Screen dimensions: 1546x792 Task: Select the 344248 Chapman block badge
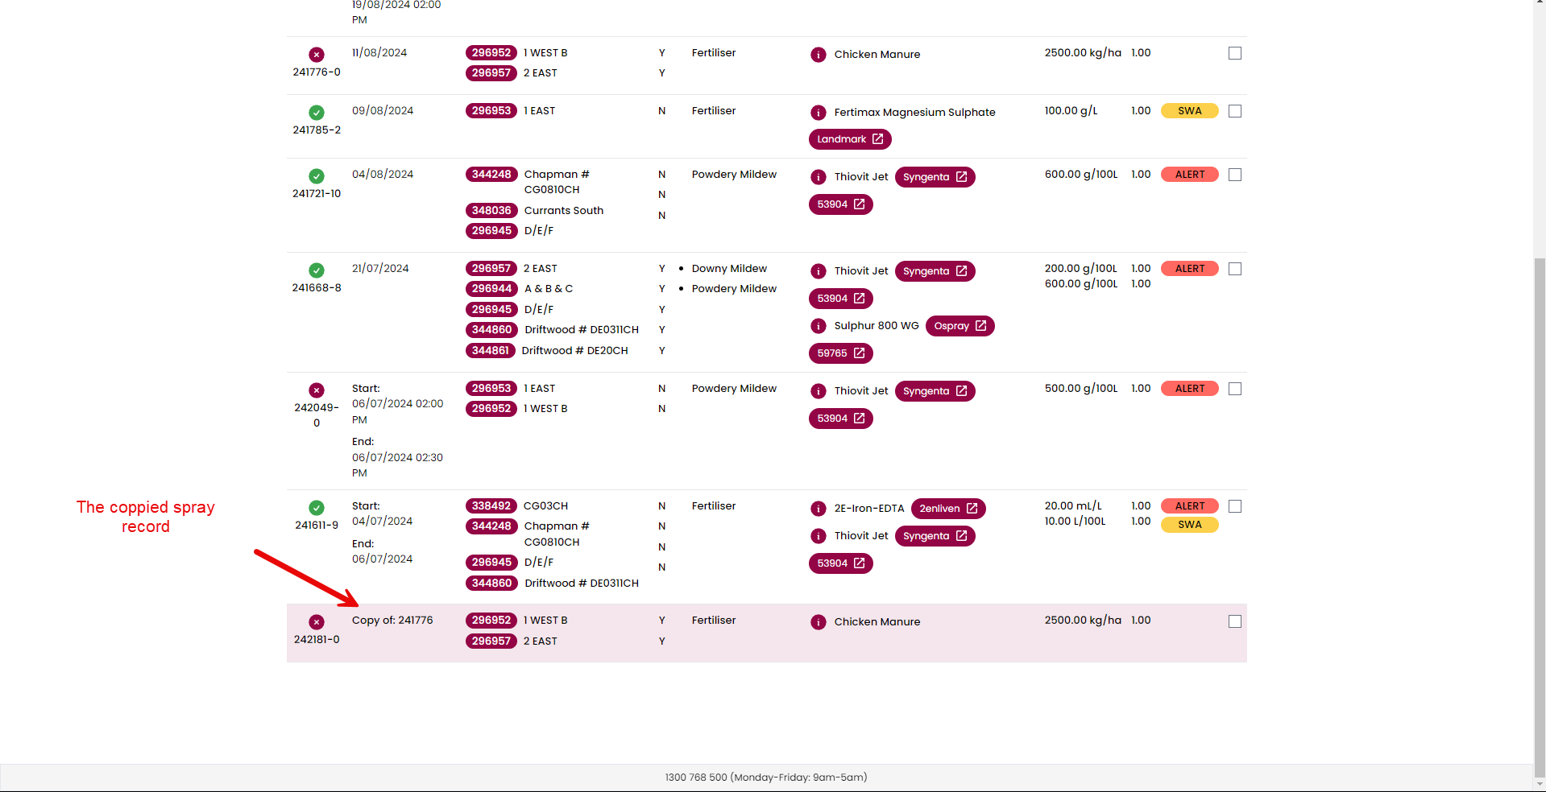click(x=491, y=174)
